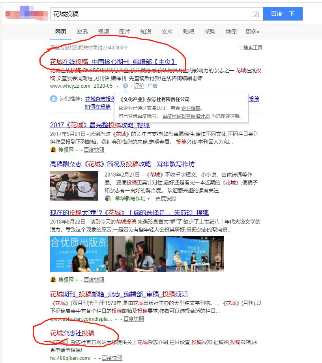The image size is (322, 363).
Task: Open 百度快照 beside 常华敏写作坊
Action: 166,198
